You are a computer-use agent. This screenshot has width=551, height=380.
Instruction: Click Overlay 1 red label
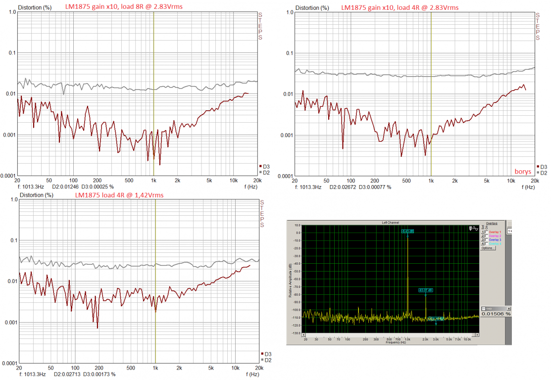pyautogui.click(x=495, y=232)
